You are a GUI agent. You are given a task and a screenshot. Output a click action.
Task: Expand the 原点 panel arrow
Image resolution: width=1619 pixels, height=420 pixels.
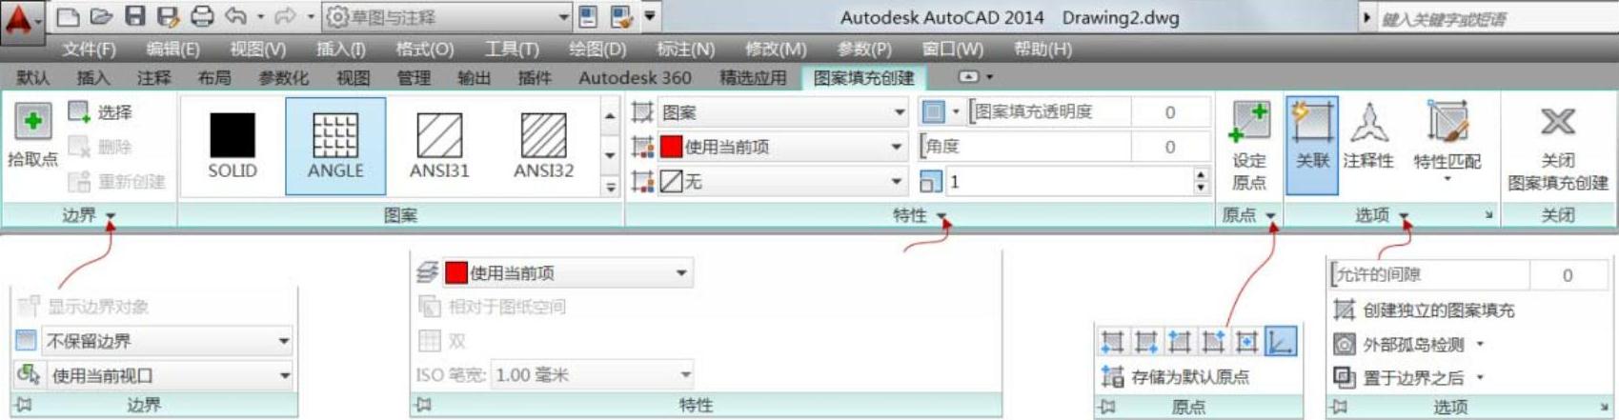point(1270,217)
